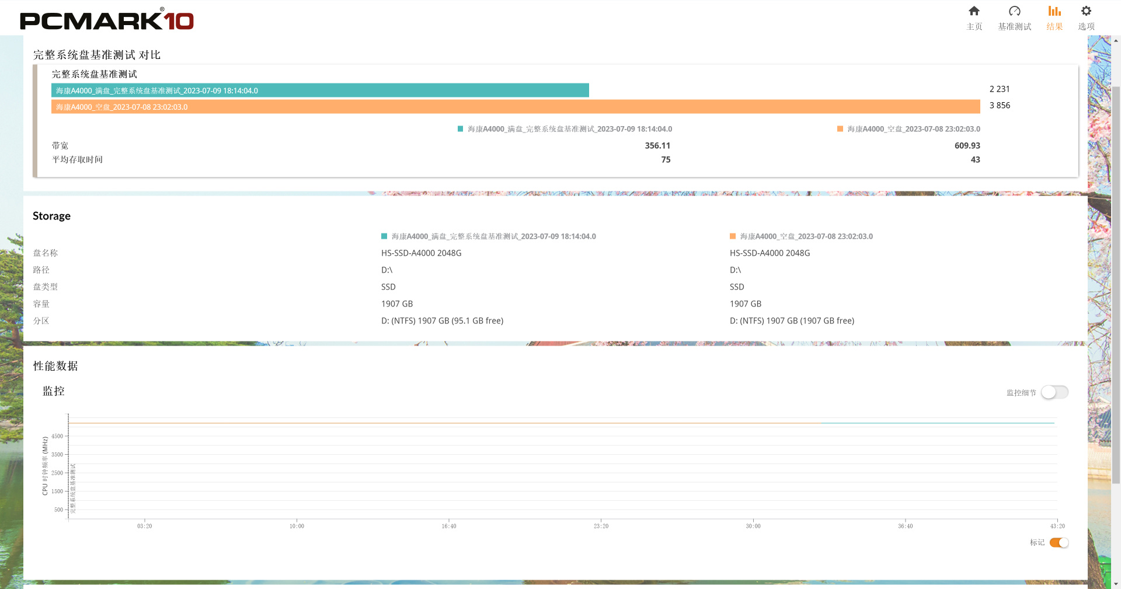Viewport: 1121px width, 589px height.
Task: Click the access time value 43
Action: 976,160
